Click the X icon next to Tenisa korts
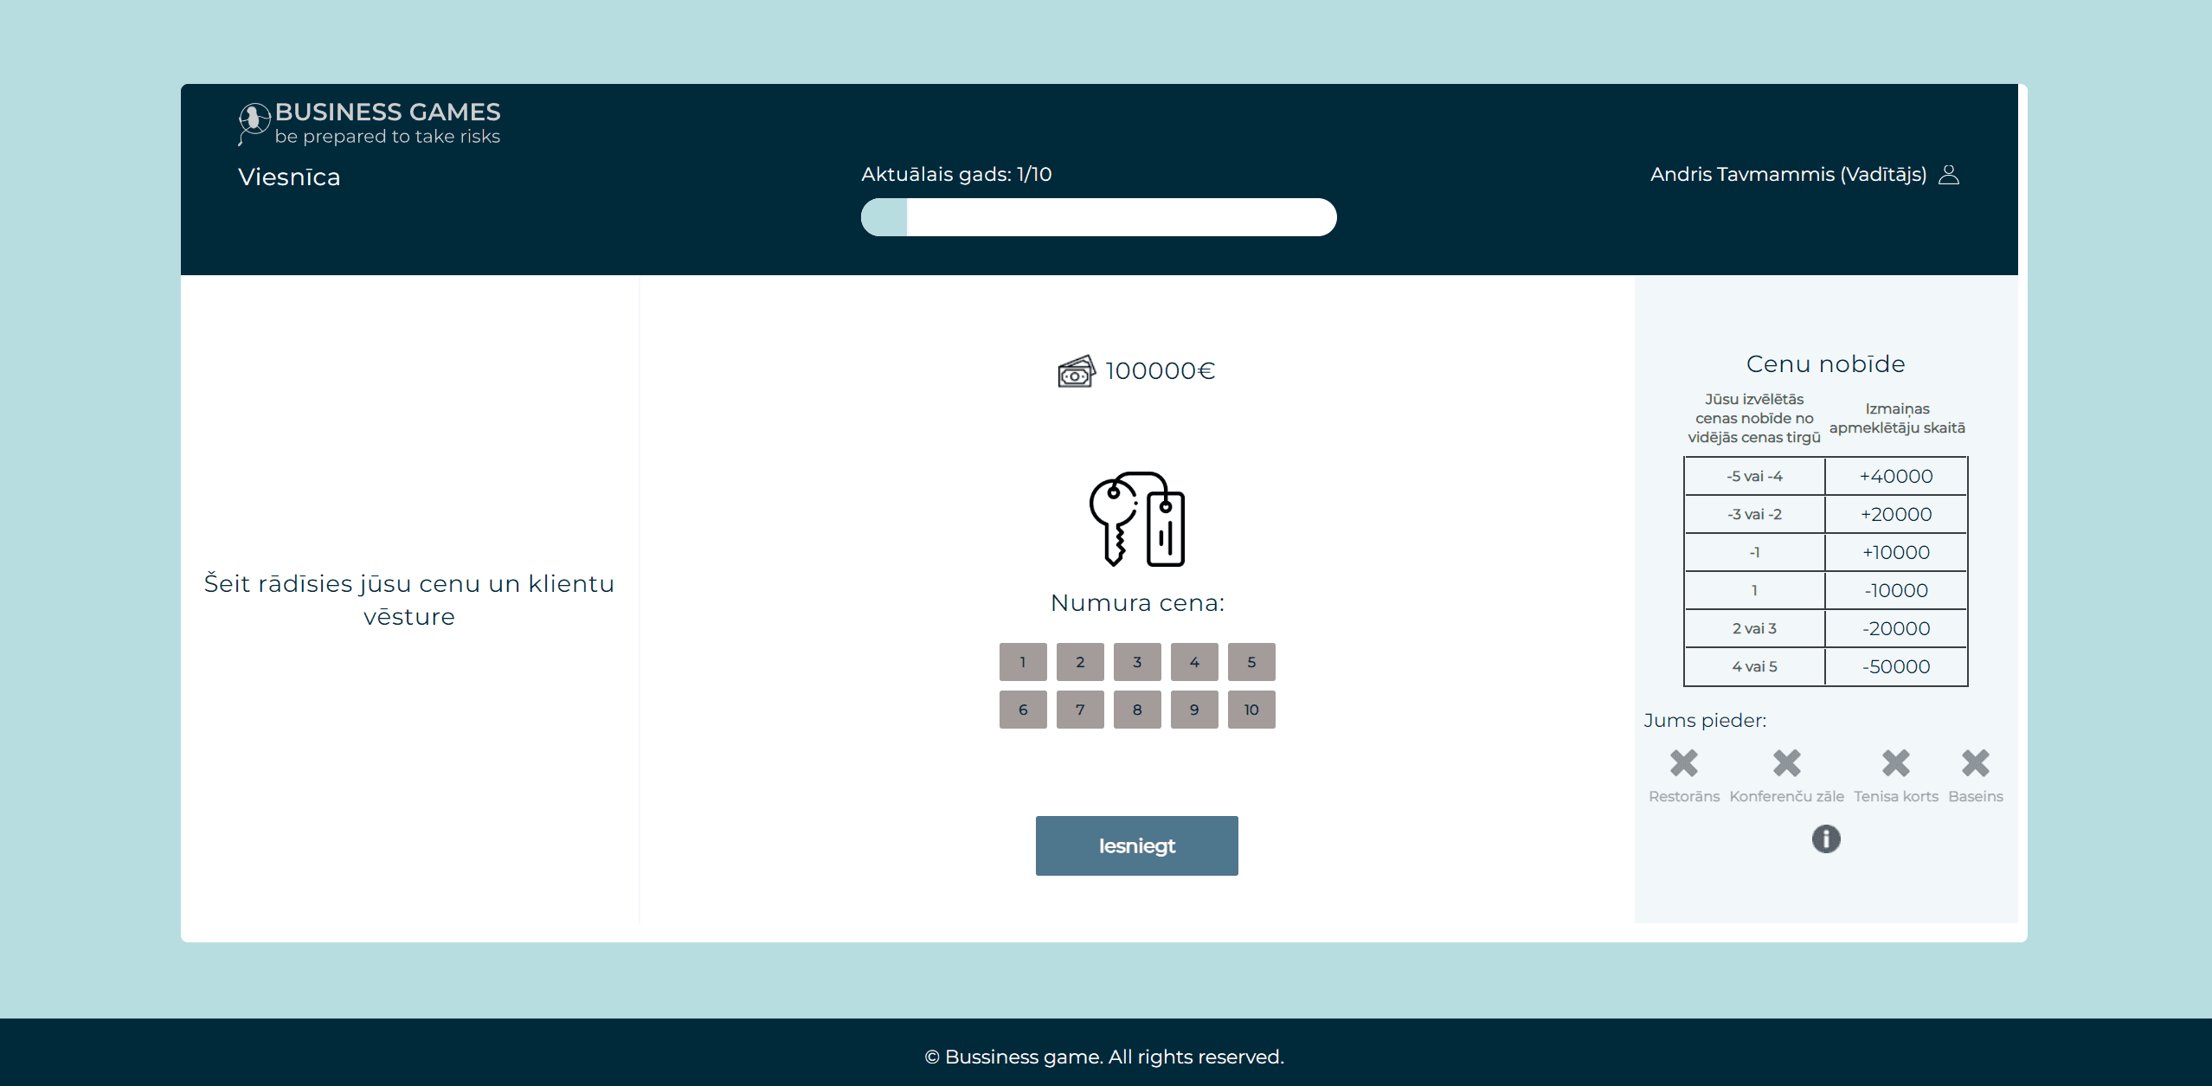Screen dimensions: 2212x1086 [x=1896, y=763]
